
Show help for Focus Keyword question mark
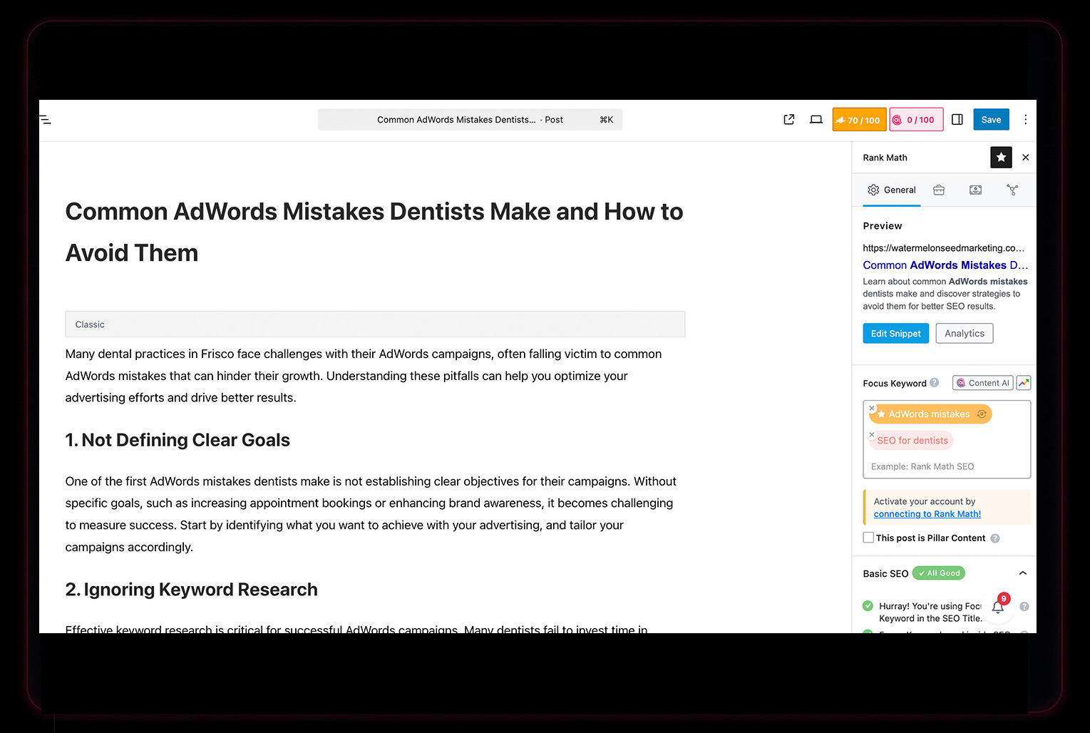(x=935, y=383)
